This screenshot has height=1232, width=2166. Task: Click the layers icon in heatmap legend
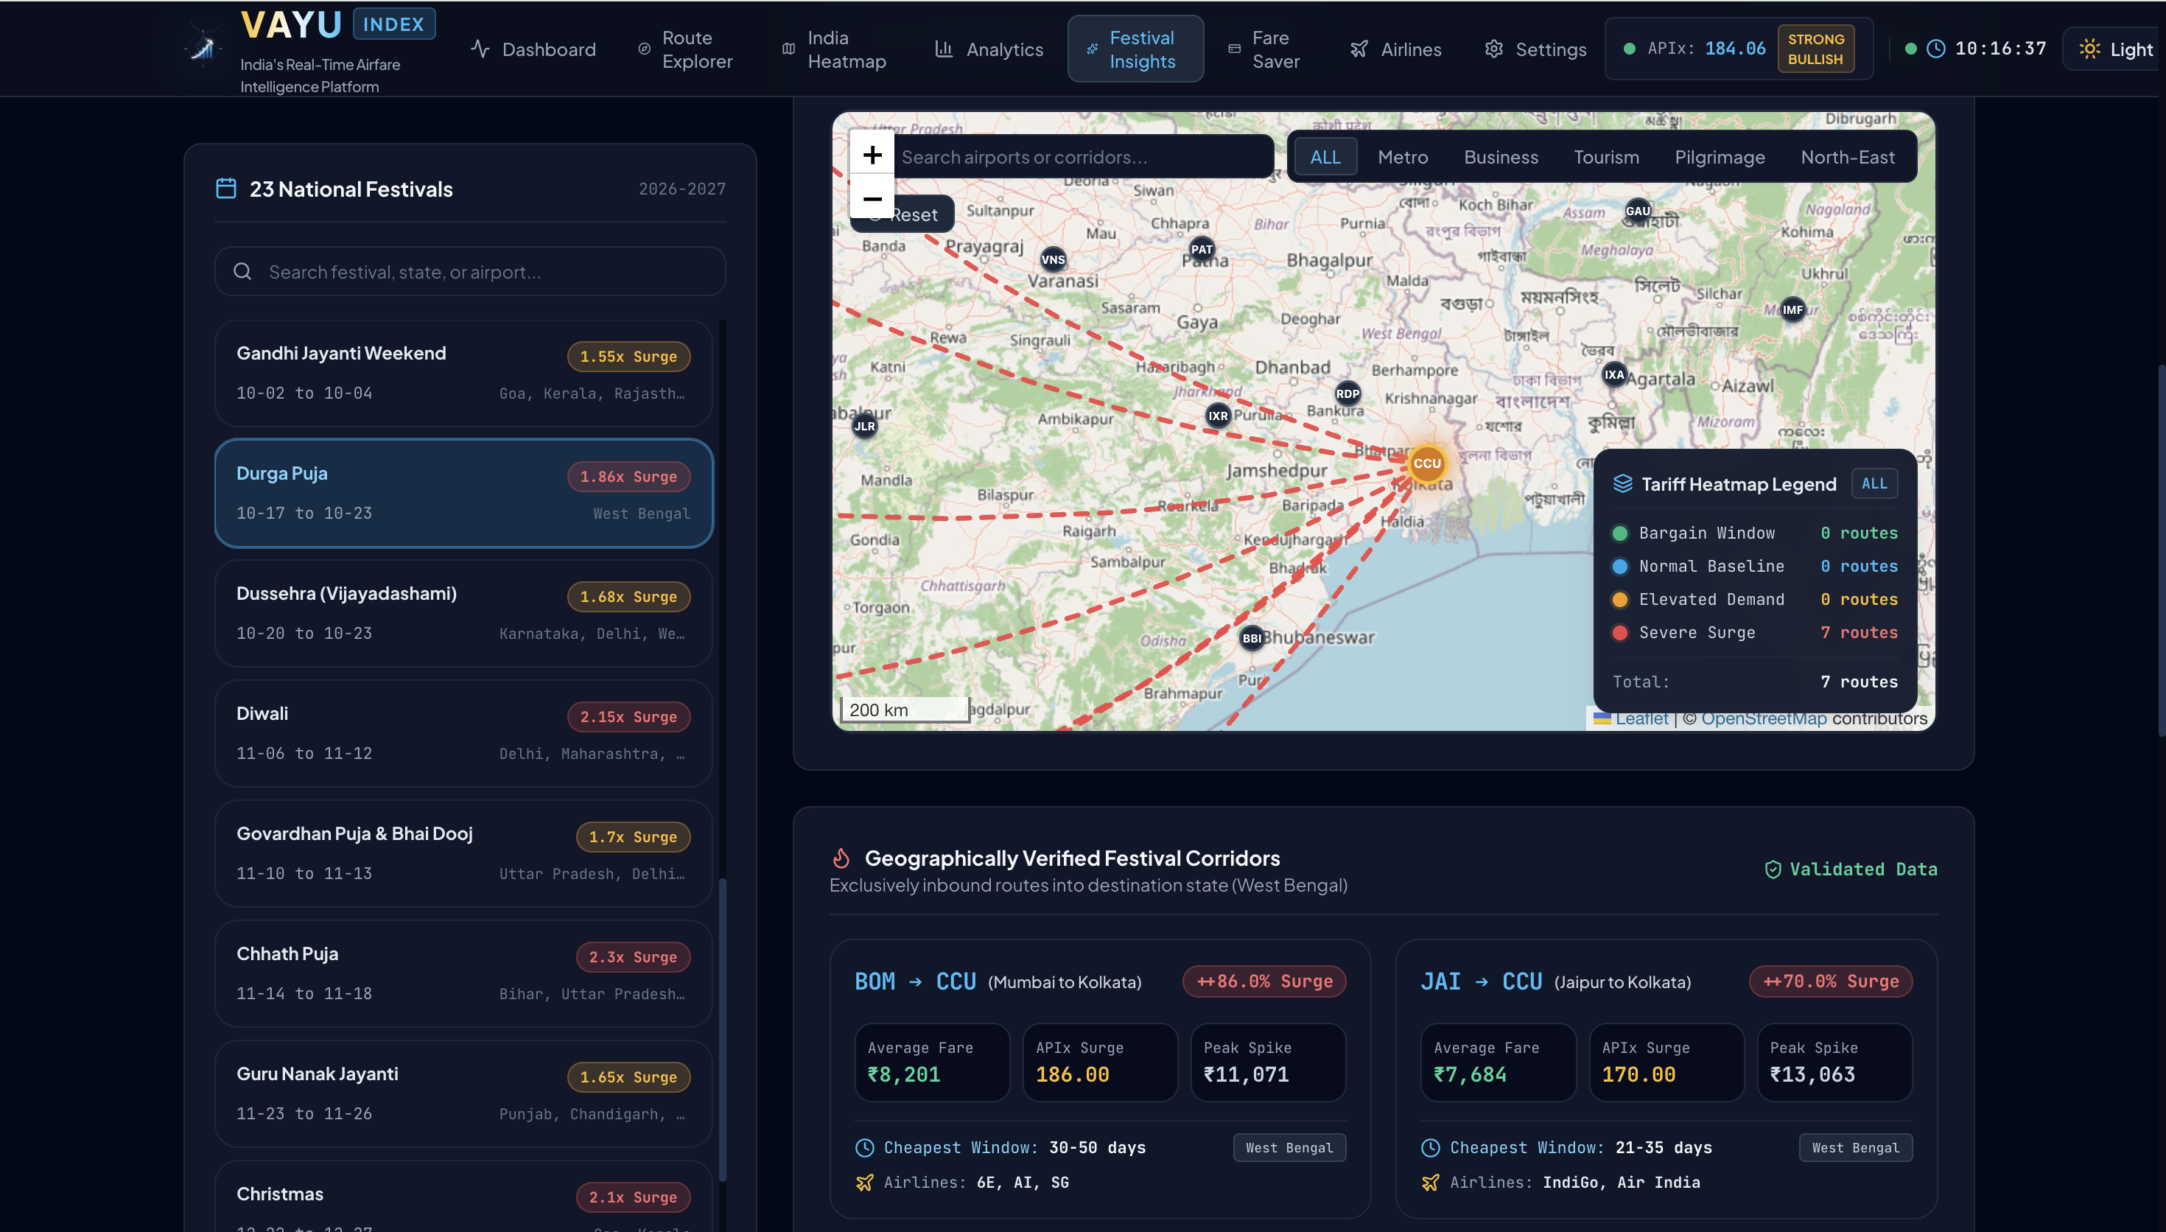click(x=1622, y=483)
